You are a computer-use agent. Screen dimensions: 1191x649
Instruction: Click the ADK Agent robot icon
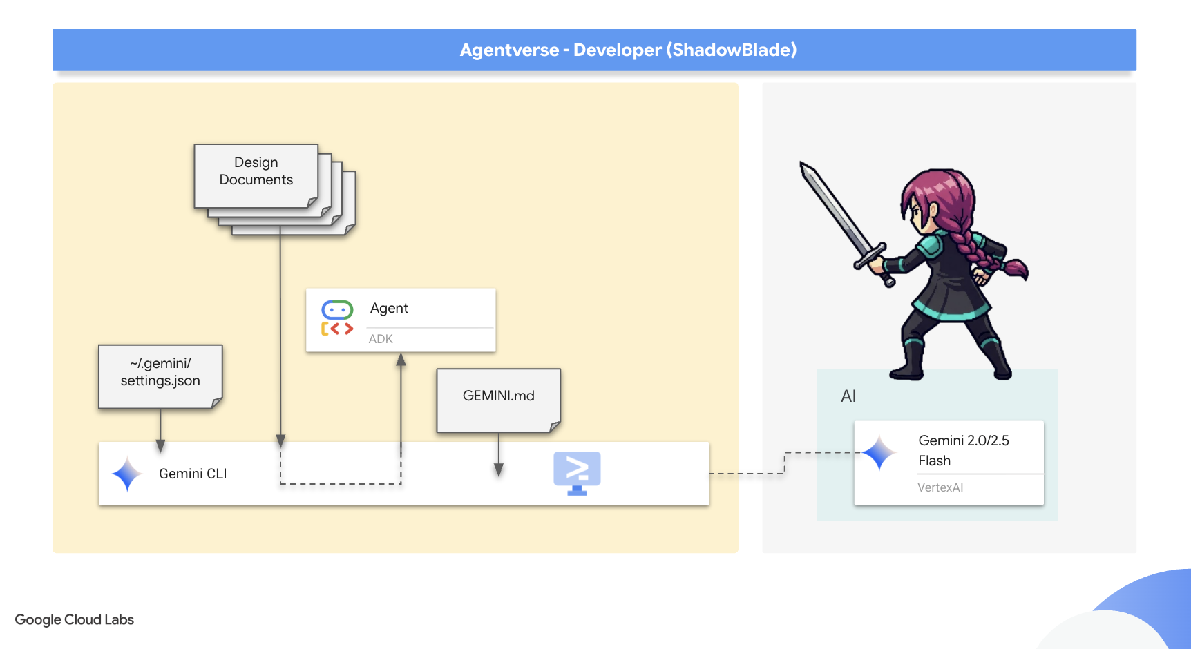(337, 318)
